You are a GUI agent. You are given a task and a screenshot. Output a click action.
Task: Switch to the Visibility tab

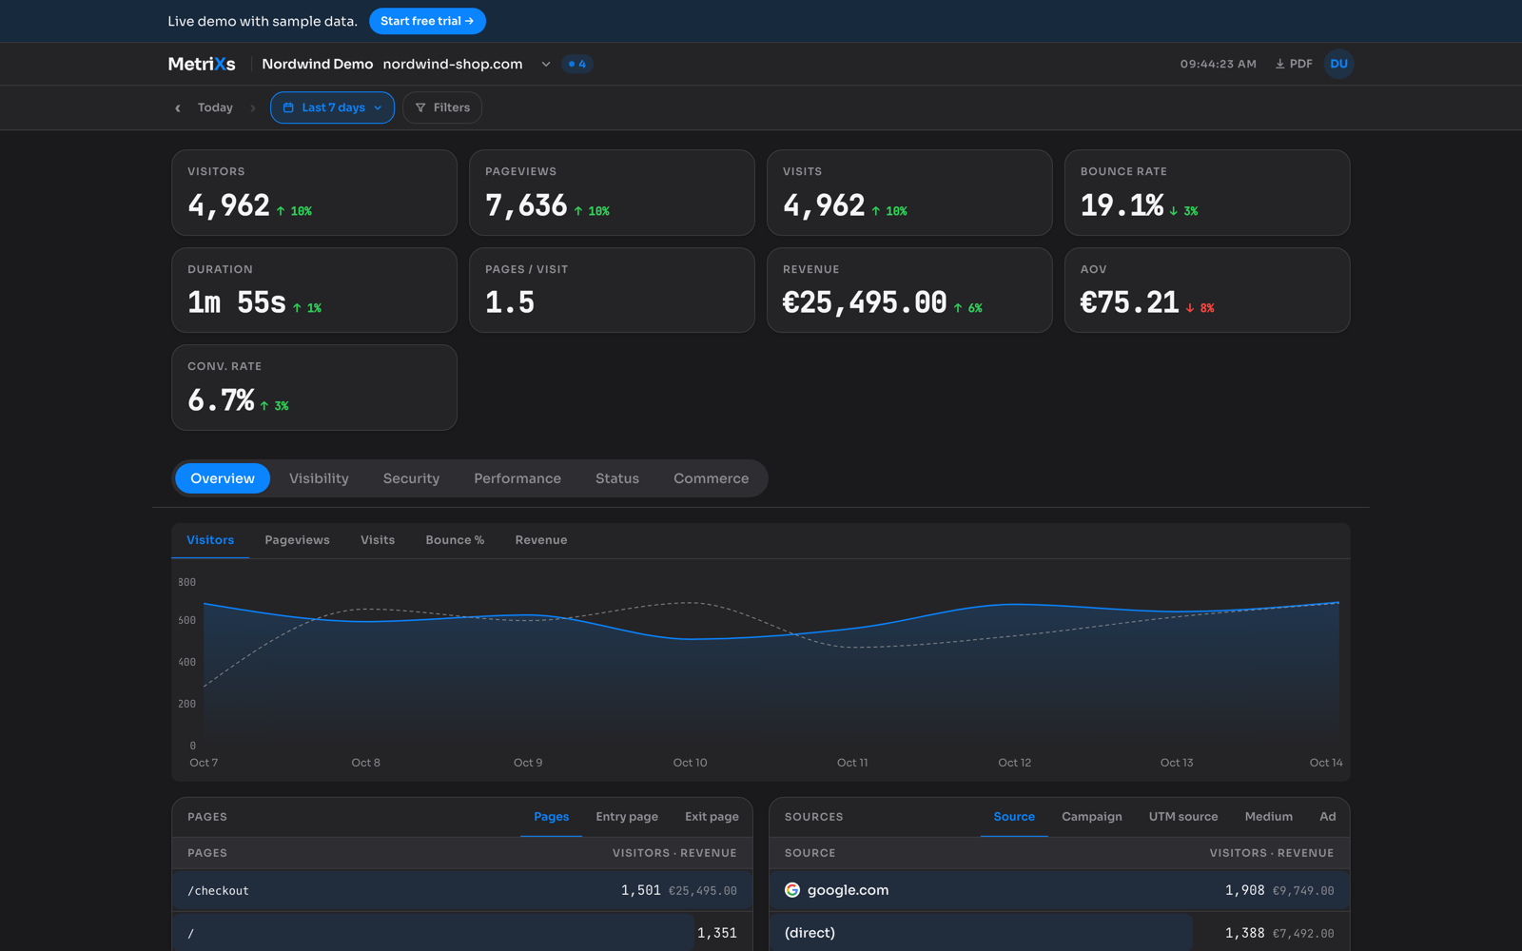click(x=319, y=478)
